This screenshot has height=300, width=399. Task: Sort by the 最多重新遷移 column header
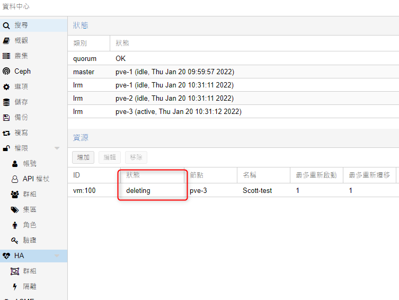(x=369, y=175)
